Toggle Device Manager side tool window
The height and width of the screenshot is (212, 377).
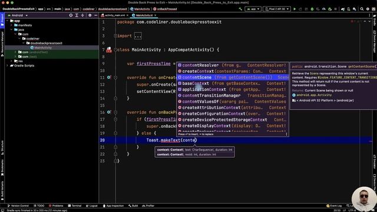click(375, 41)
